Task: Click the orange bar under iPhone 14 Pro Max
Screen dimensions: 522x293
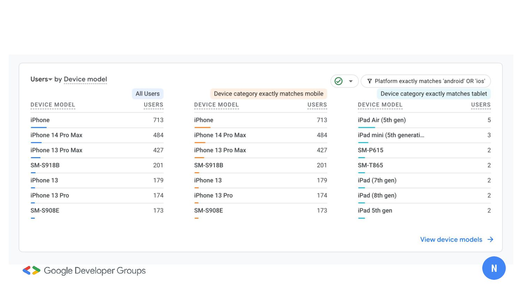Action: point(200,142)
